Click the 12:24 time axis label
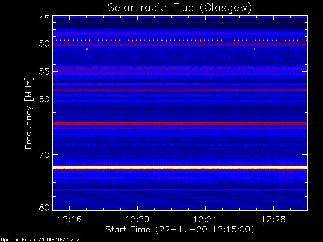 [205, 219]
